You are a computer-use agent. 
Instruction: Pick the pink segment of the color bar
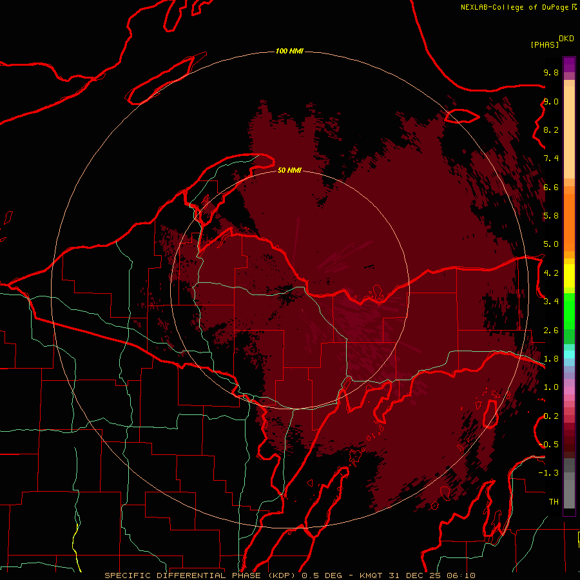click(x=569, y=391)
